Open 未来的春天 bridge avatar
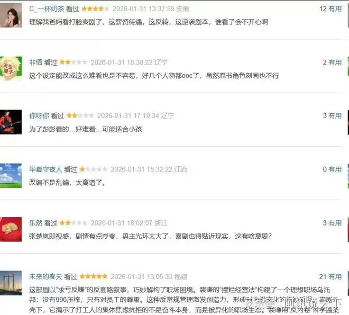This screenshot has height=315, width=349. 11,283
